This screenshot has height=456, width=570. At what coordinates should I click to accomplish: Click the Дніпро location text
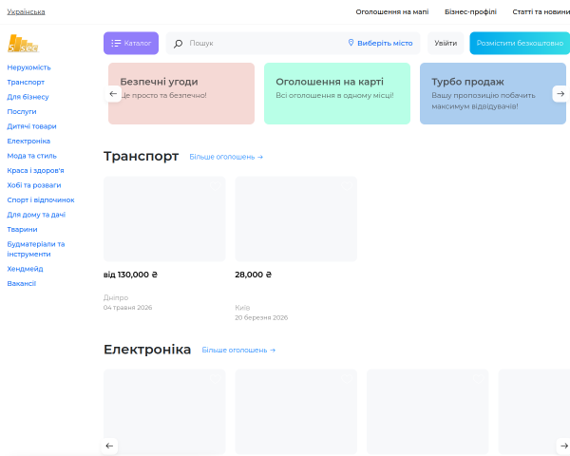click(x=116, y=297)
